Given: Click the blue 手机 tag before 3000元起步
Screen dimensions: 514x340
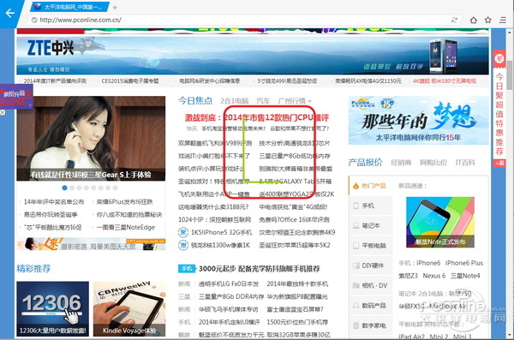Looking at the screenshot, I should click(187, 269).
